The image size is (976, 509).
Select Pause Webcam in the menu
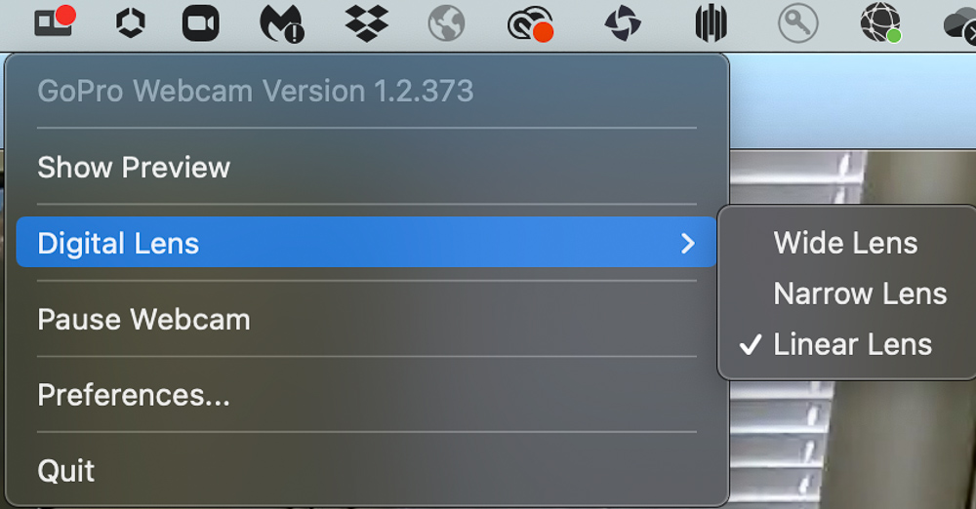tap(366, 319)
